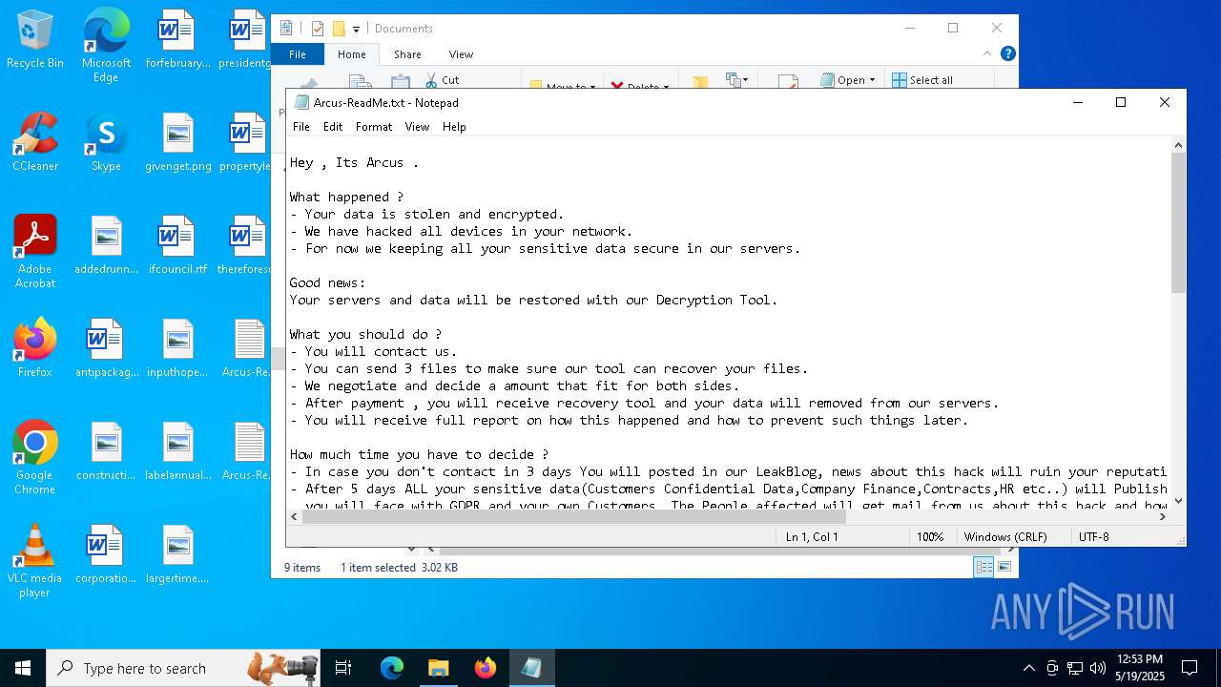Click Notepad taskbar button
The width and height of the screenshot is (1221, 687).
tap(532, 668)
